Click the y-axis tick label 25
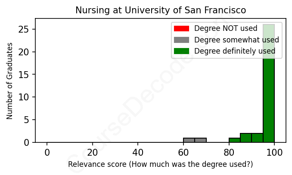The image size is (292, 175). (25, 30)
